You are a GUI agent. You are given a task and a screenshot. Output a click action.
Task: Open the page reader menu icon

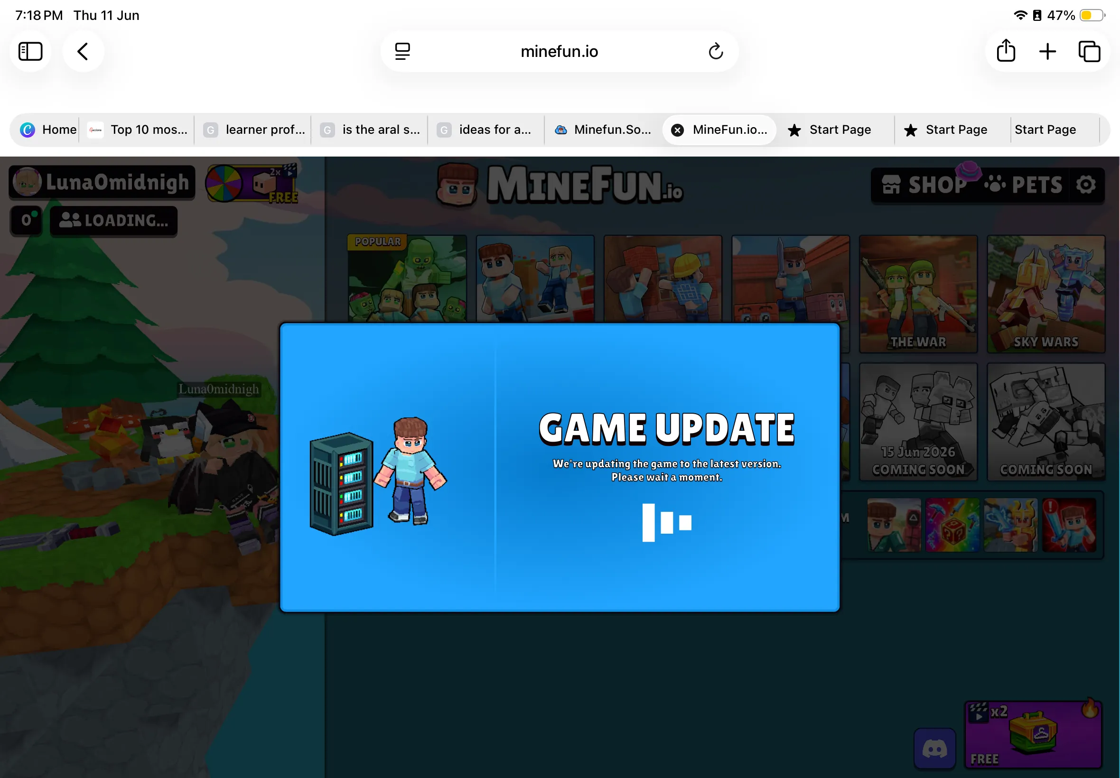[x=402, y=51]
